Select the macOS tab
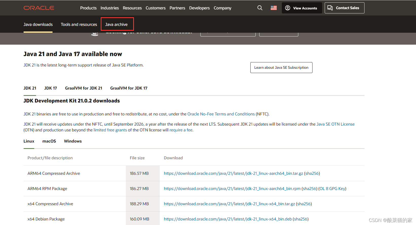Viewport: 416px width, 225px height. [x=49, y=141]
